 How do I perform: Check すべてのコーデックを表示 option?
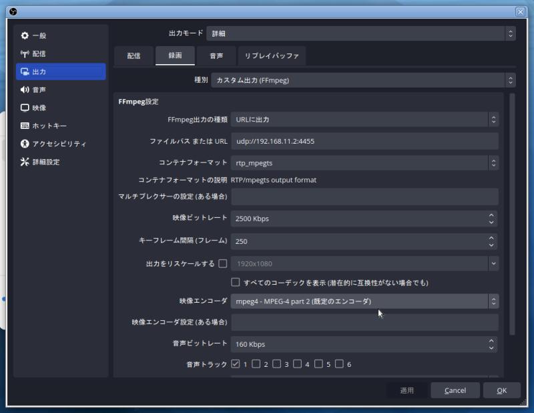235,283
